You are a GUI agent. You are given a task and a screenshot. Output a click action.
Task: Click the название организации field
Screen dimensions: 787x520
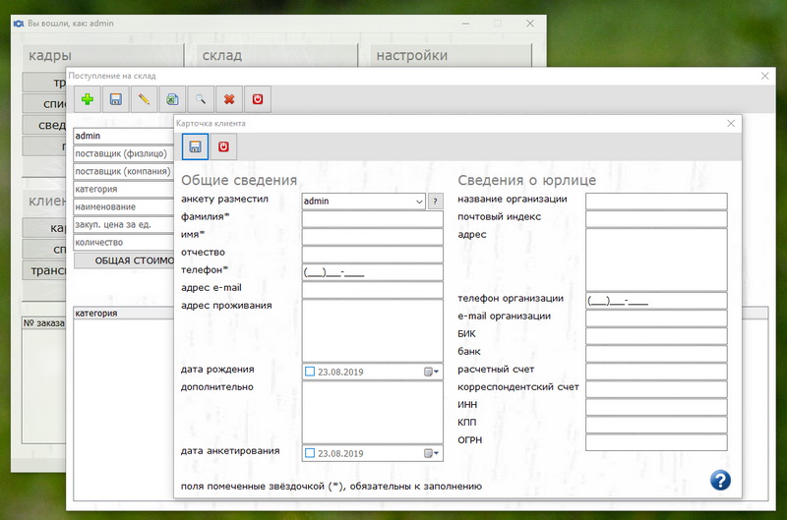pyautogui.click(x=656, y=202)
